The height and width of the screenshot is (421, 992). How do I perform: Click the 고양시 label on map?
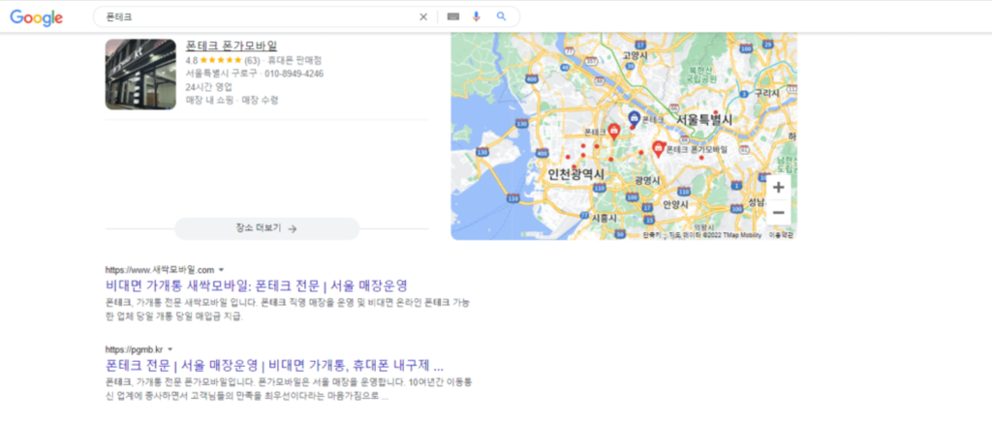(x=634, y=55)
